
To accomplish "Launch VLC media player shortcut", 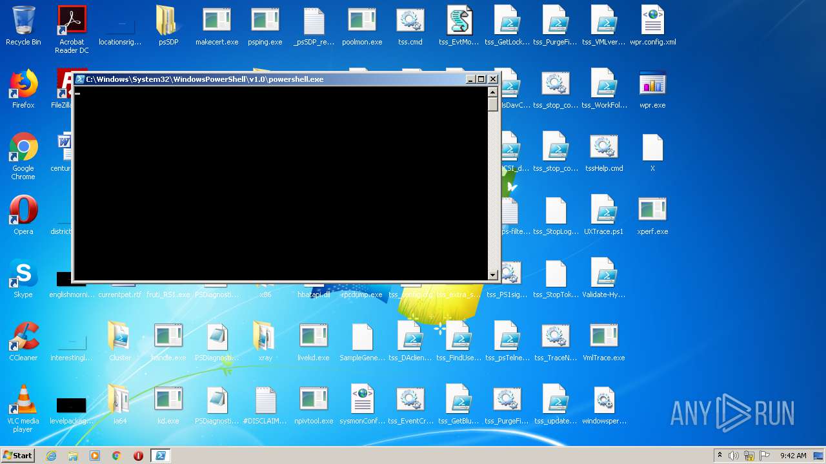I will 23,409.
